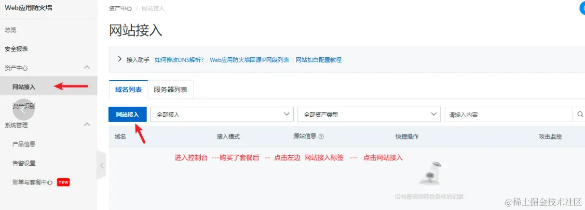Click into the 请输入内容 search field
The image size is (585, 210).
pos(508,114)
